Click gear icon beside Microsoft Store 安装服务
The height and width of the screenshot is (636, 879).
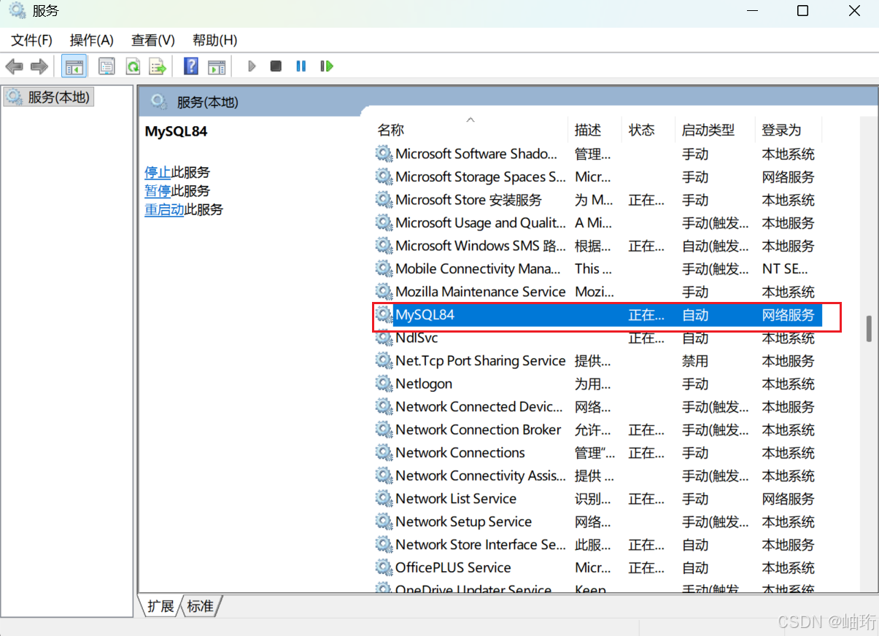pyautogui.click(x=384, y=200)
